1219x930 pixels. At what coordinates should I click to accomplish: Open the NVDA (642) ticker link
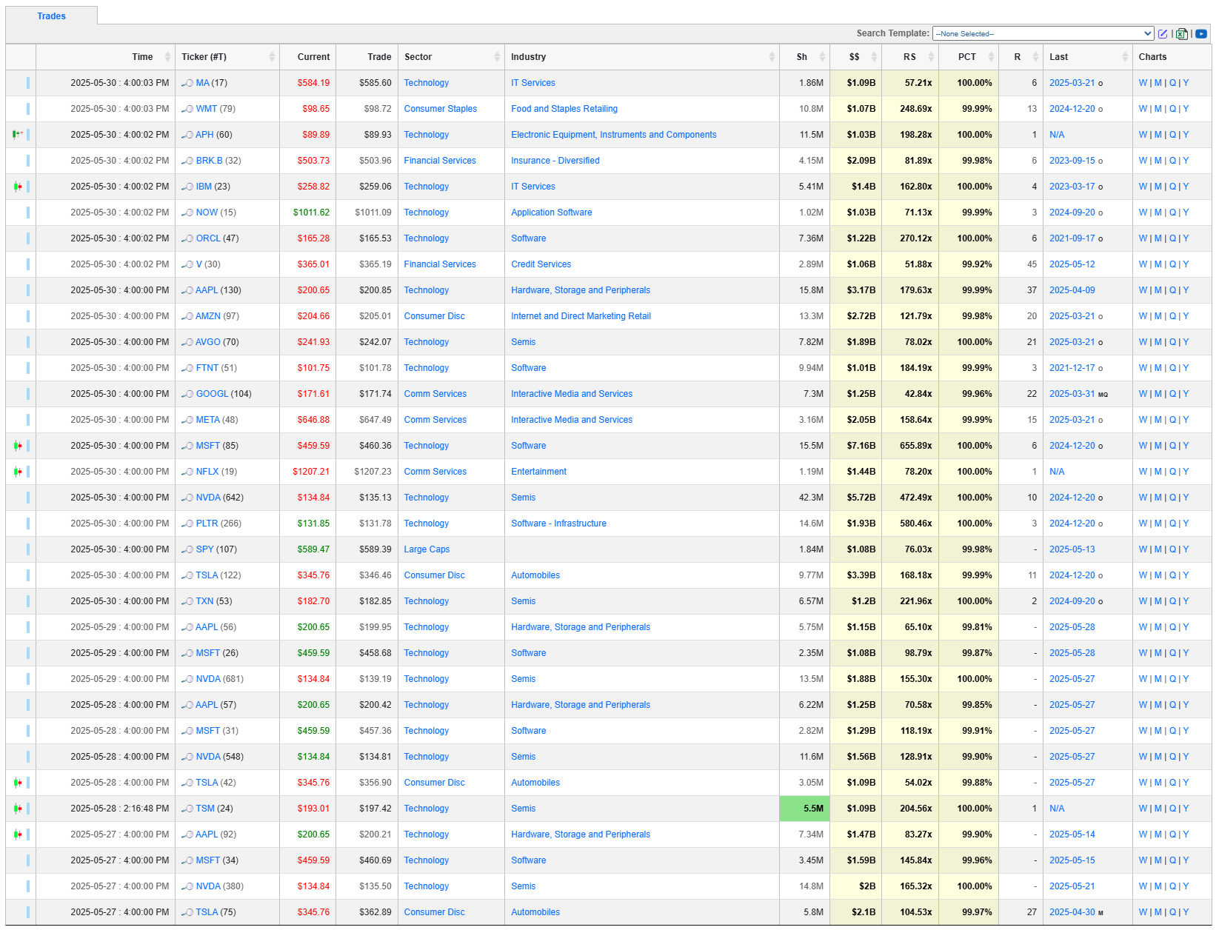point(208,498)
